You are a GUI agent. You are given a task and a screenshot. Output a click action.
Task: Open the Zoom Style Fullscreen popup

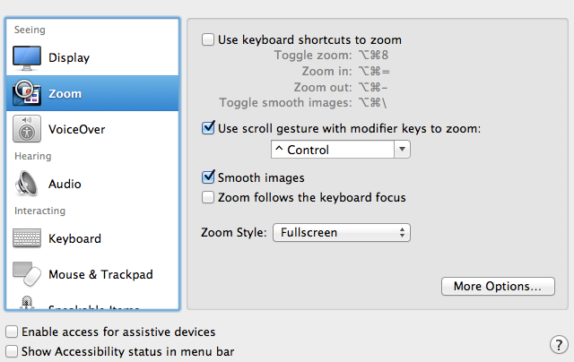342,233
